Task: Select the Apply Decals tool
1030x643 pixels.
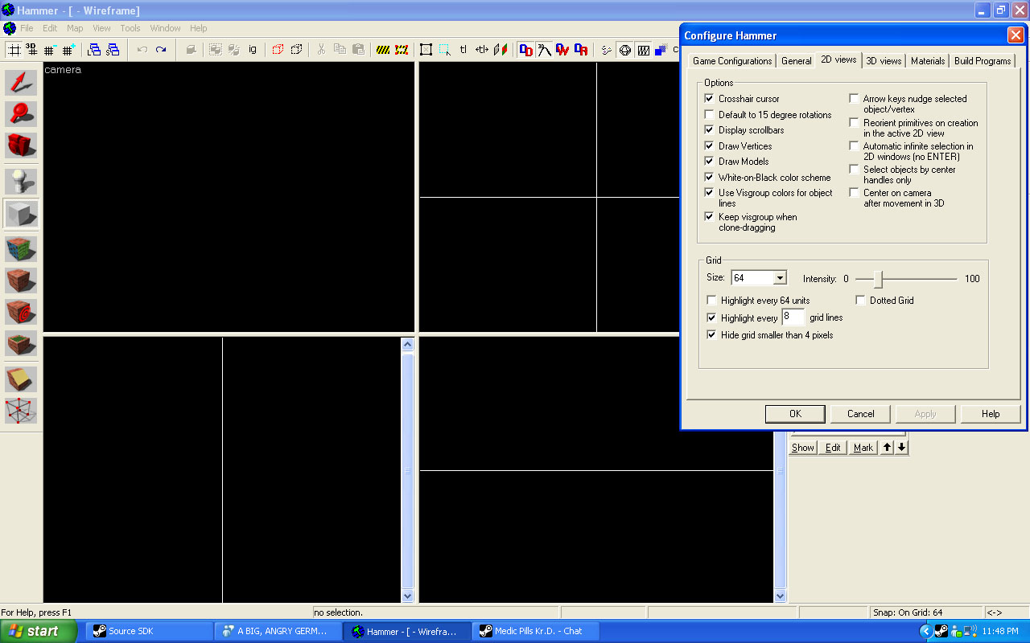Action: click(22, 312)
